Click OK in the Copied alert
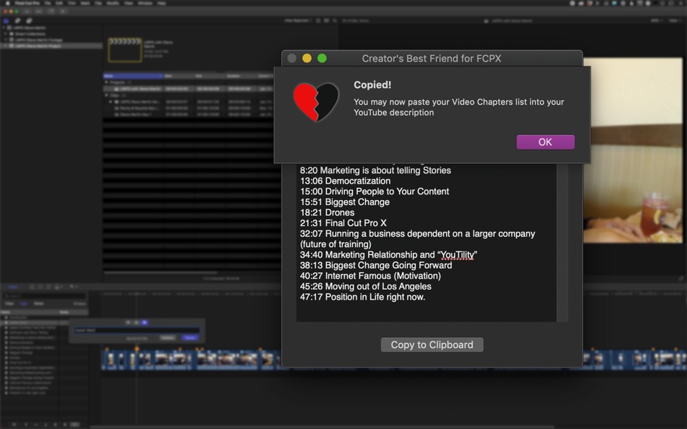This screenshot has height=429, width=687. 545,142
